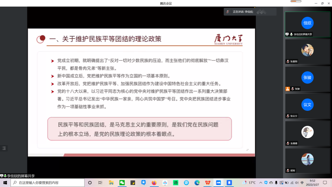Select 佳欣's screen sharing video tile
332x187 pixels.
pos(307,24)
